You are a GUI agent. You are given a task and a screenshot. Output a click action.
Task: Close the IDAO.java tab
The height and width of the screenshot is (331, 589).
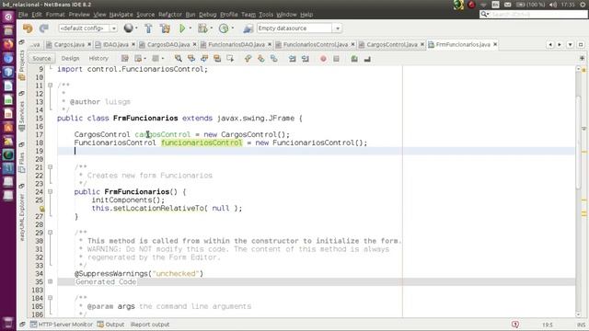(x=133, y=44)
